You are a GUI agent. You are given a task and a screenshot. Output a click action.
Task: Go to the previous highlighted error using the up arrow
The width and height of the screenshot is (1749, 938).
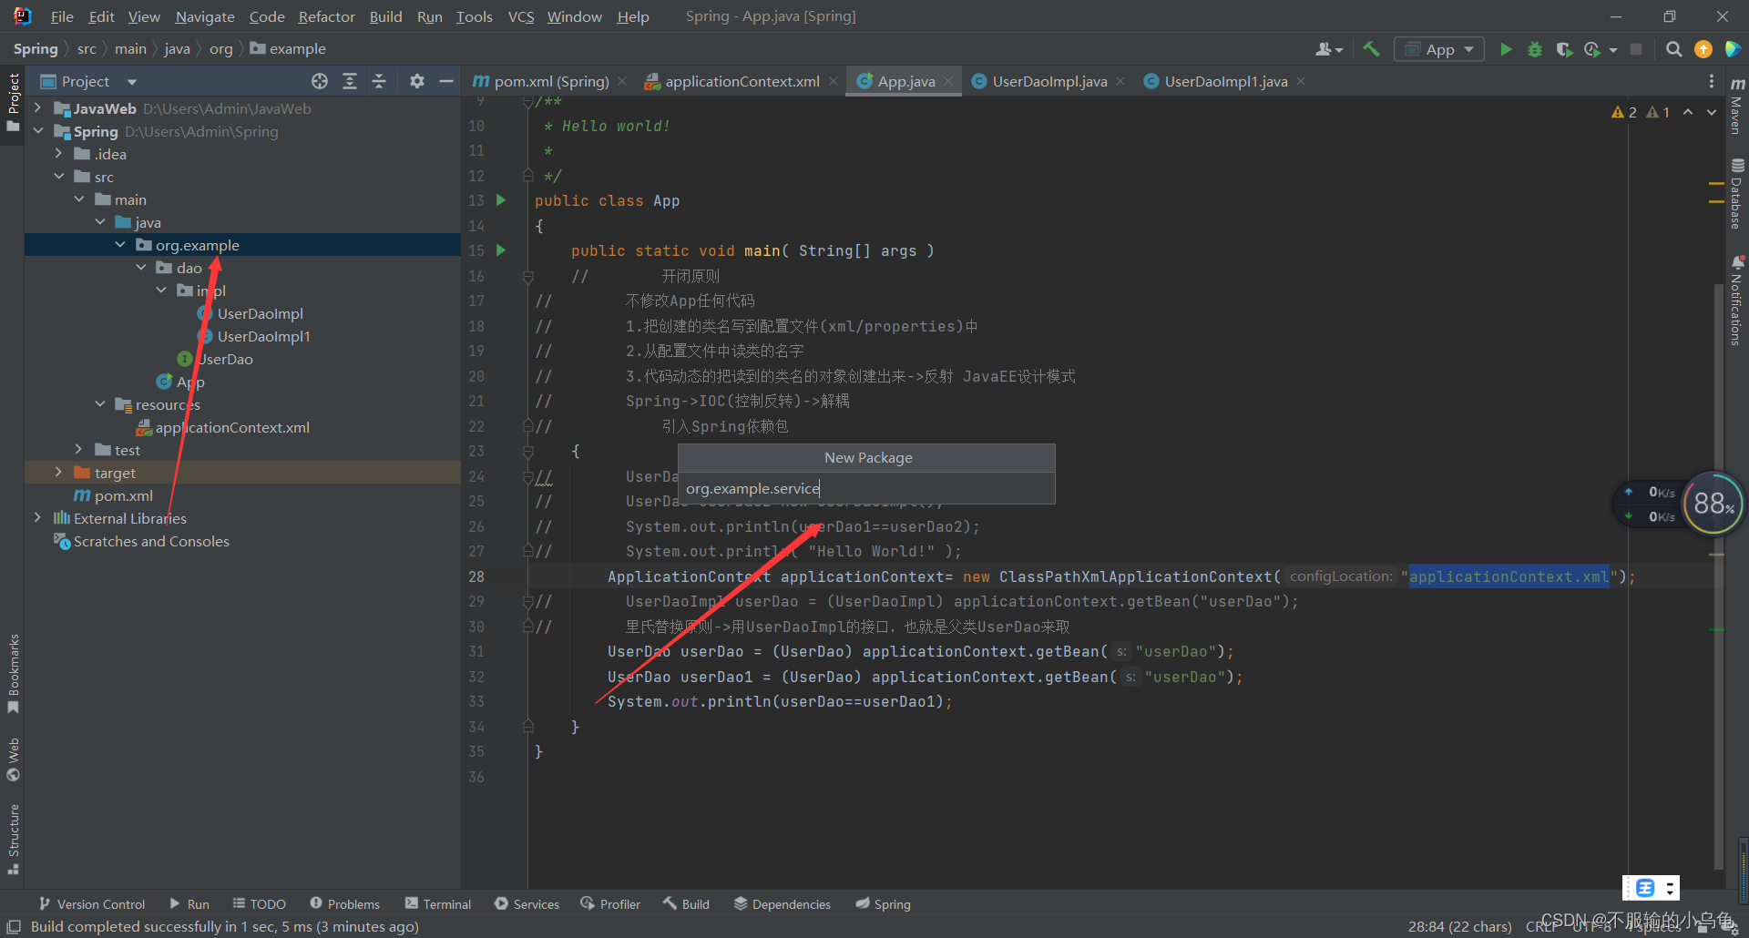tap(1688, 112)
